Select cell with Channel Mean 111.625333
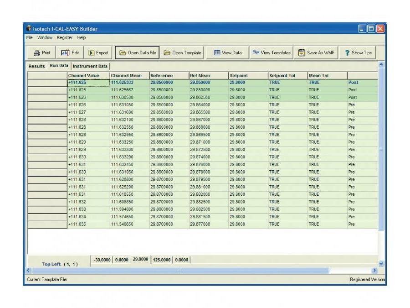This screenshot has height=308, width=410. [130, 83]
